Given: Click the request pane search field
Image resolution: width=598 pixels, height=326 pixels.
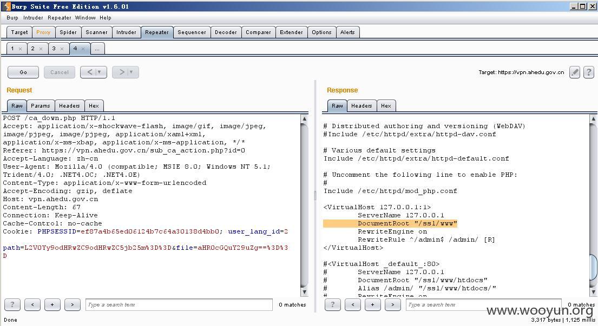Looking at the screenshot, I should coord(179,304).
